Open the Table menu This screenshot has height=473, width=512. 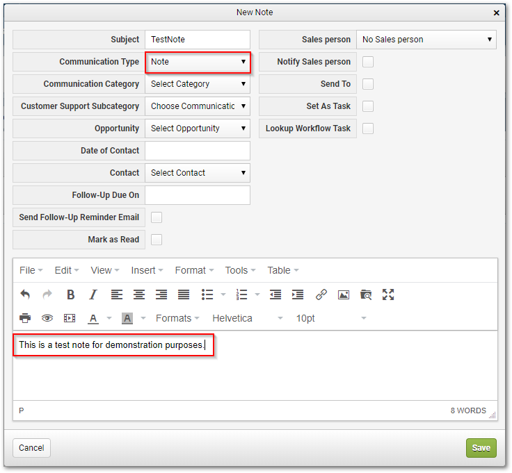tap(282, 270)
